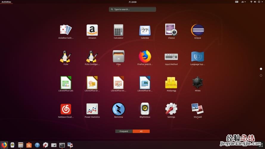Click the Activities button

(x=6, y=2)
